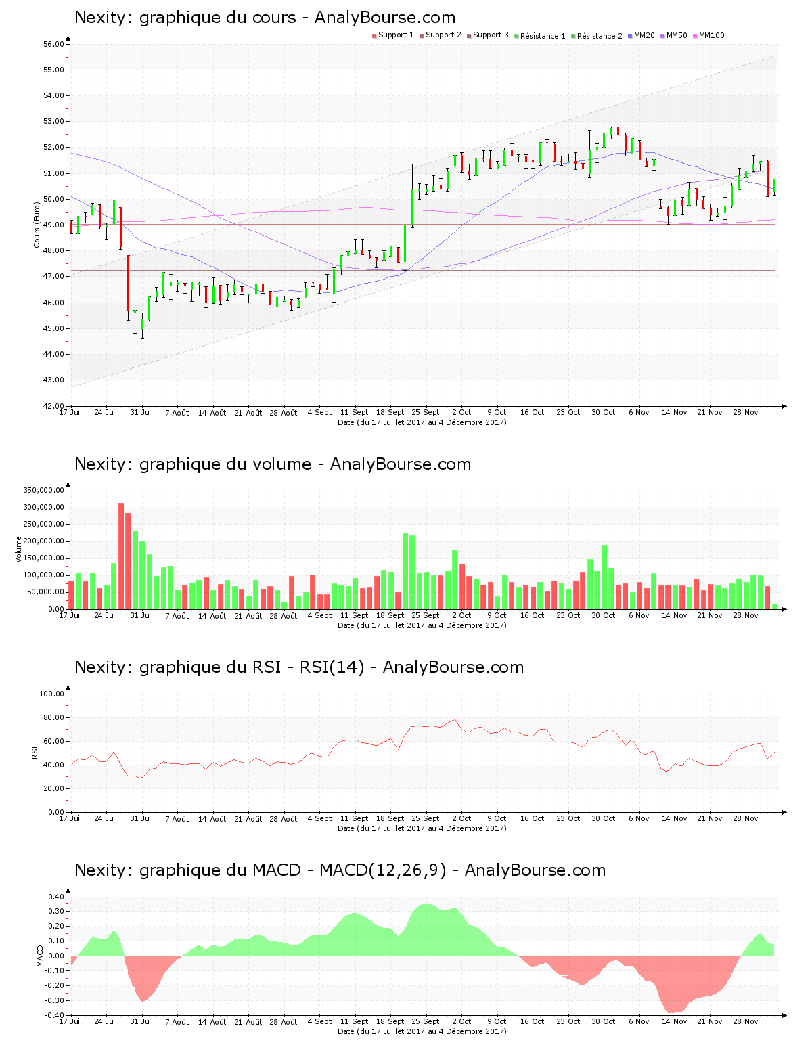Image resolution: width=812 pixels, height=1049 pixels.
Task: Click the 'graphique du volume' chart title
Action: 273,464
